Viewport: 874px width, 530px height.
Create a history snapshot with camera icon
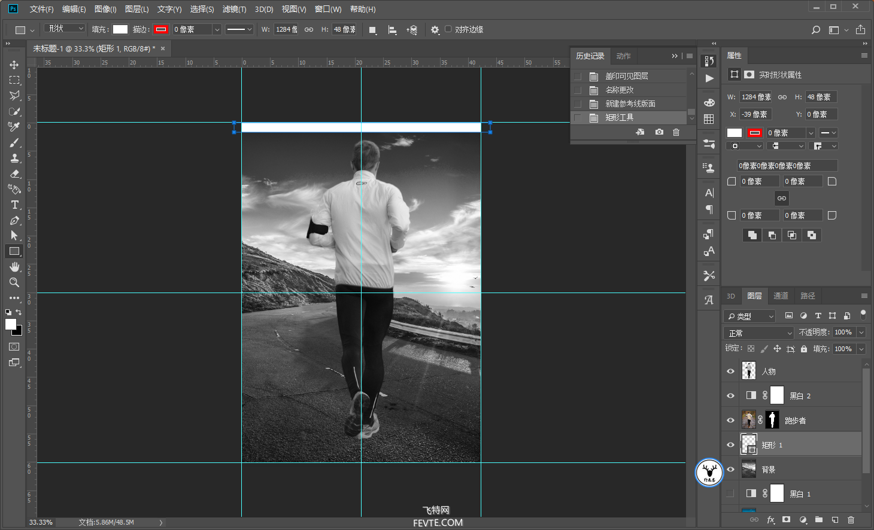coord(659,132)
